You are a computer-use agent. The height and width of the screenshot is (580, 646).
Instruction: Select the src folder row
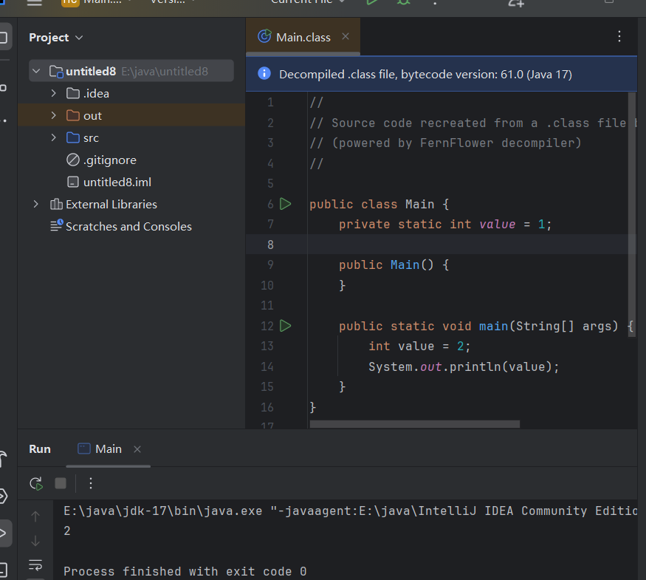(131, 137)
